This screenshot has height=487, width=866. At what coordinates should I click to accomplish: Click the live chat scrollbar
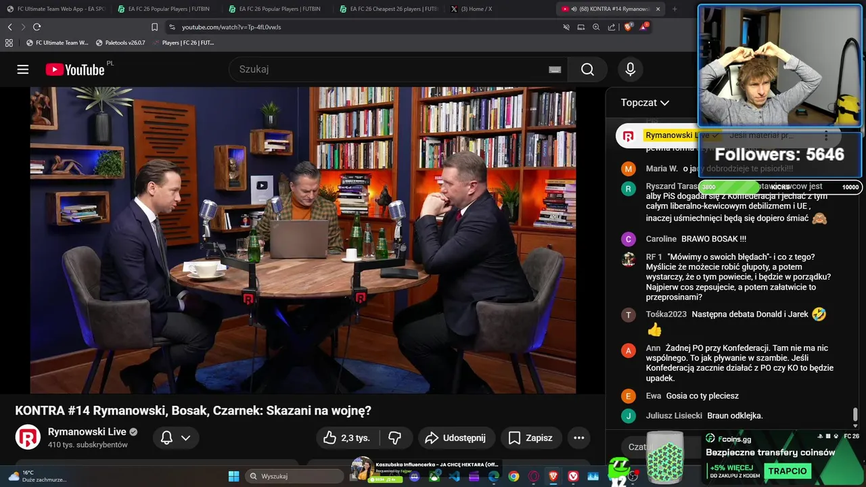point(855,415)
